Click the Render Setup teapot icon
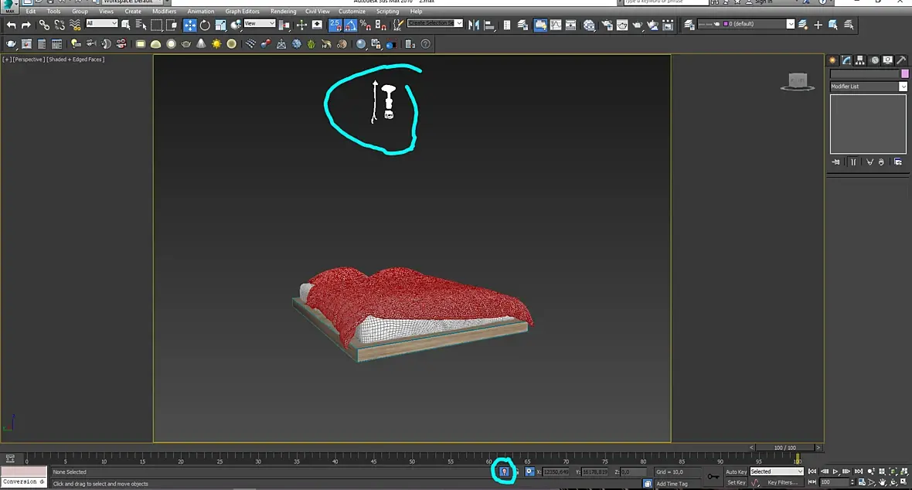The width and height of the screenshot is (912, 490). (606, 25)
